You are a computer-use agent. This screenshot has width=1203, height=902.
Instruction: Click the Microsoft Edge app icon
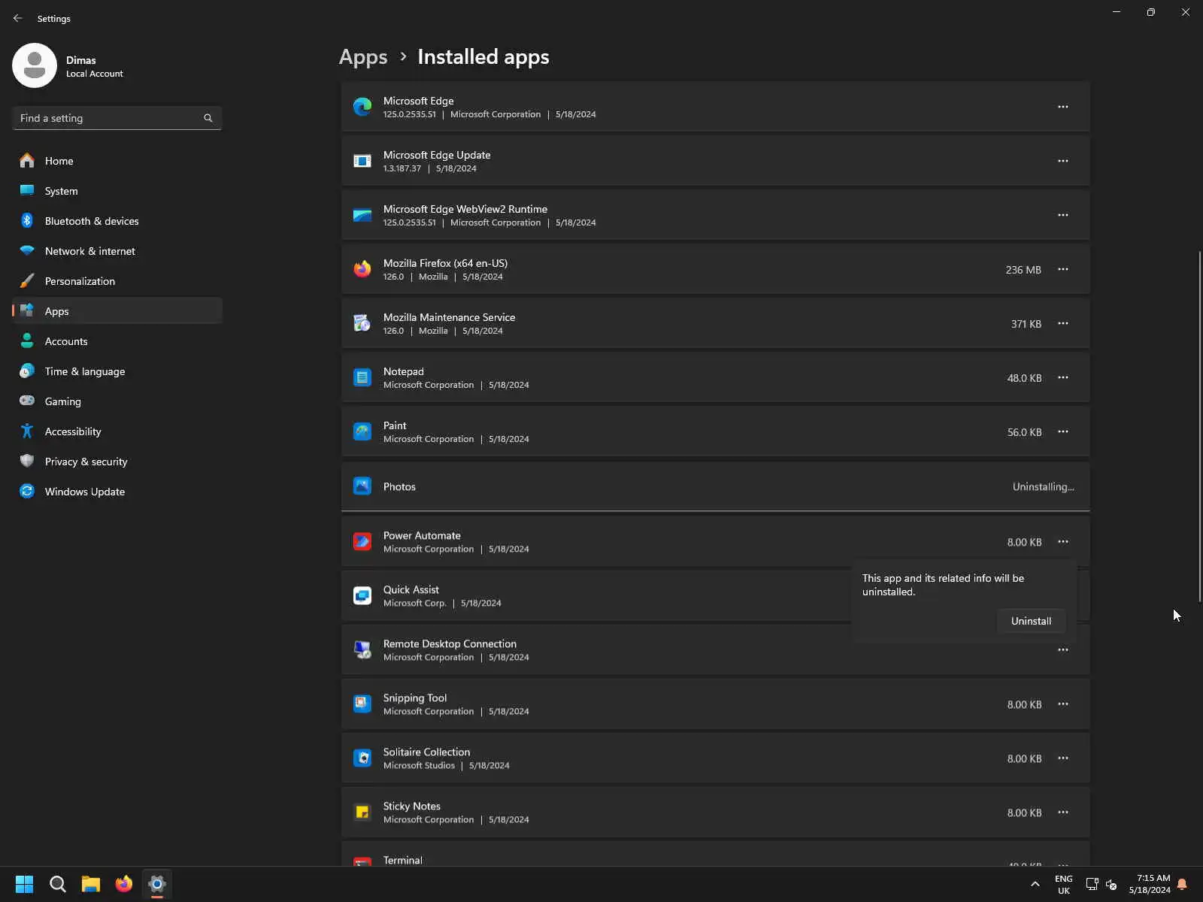[x=362, y=107]
